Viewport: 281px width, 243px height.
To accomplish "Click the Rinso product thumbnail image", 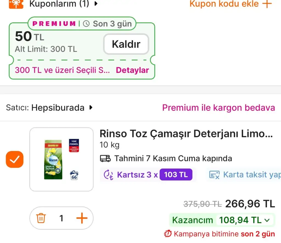I will 61,159.
